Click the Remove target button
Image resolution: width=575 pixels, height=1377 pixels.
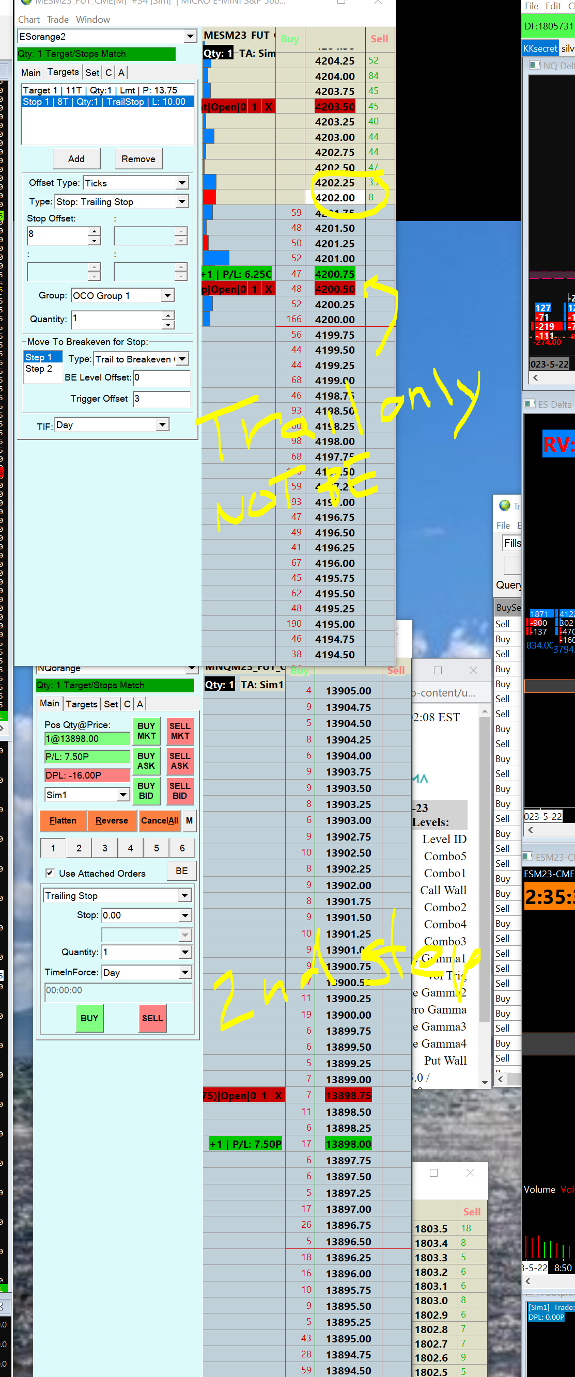coord(138,159)
